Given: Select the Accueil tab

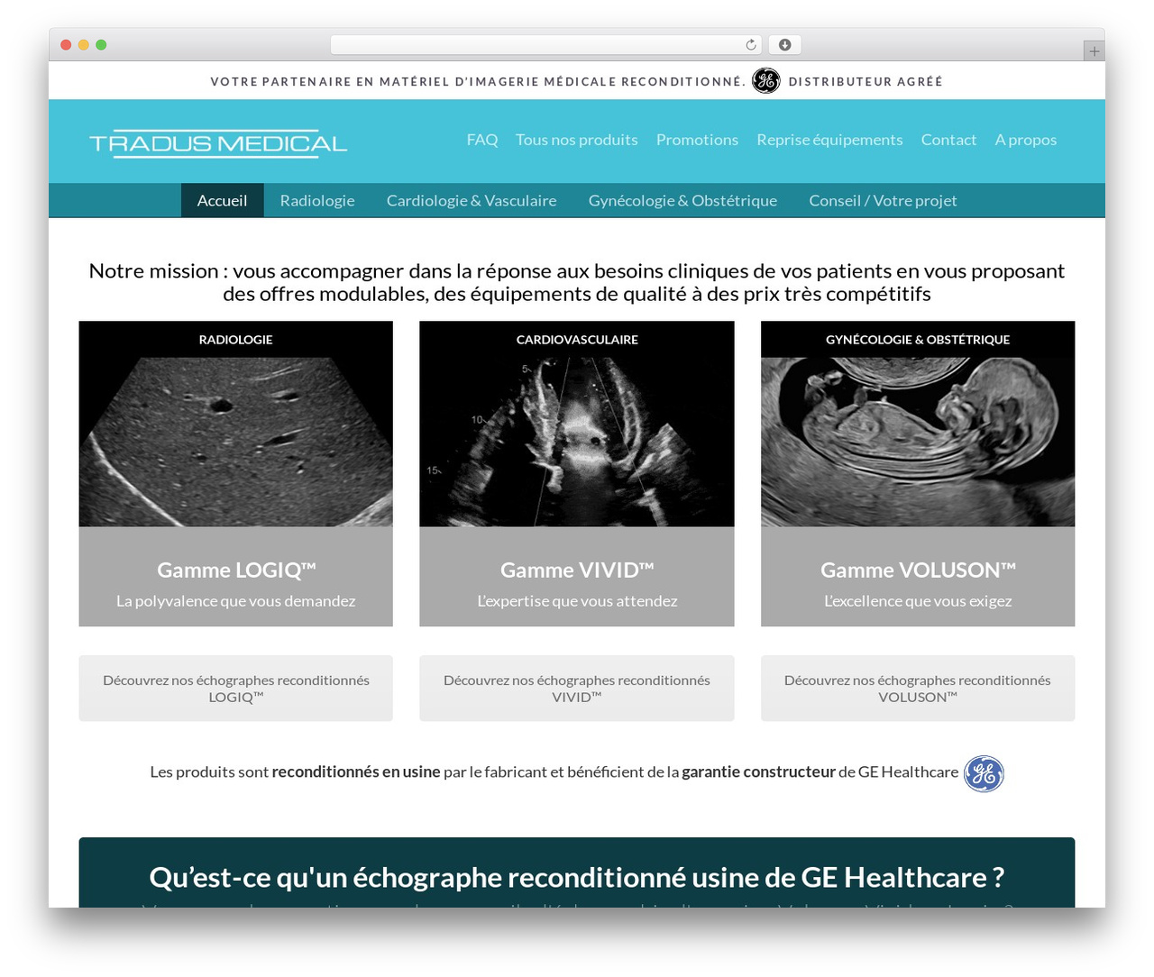Looking at the screenshot, I should click(222, 200).
